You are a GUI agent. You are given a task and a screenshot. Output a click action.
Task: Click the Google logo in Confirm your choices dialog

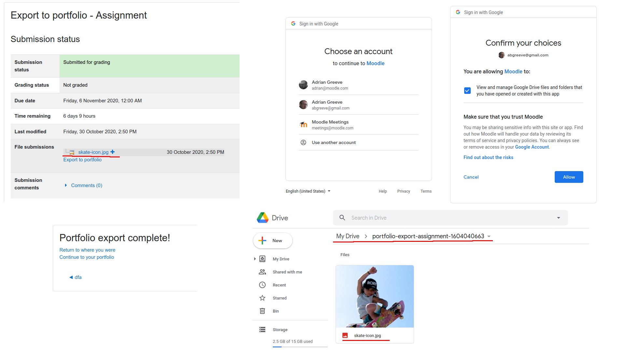coord(458,12)
